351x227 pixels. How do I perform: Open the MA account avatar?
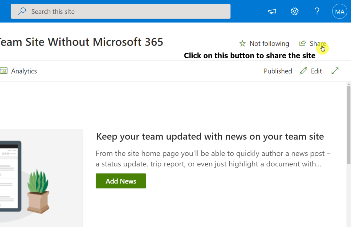[340, 11]
